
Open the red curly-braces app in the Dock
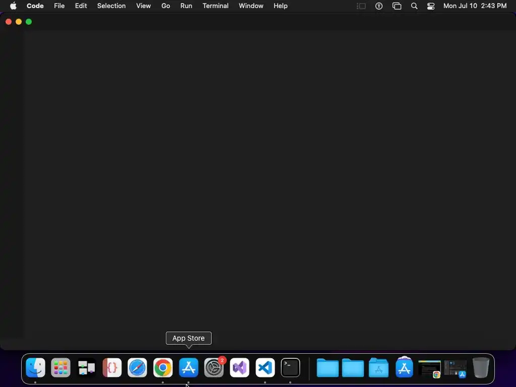point(112,367)
